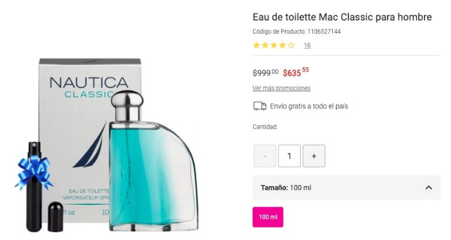Click the free shipping truck icon
Image resolution: width=451 pixels, height=240 pixels.
(x=260, y=106)
